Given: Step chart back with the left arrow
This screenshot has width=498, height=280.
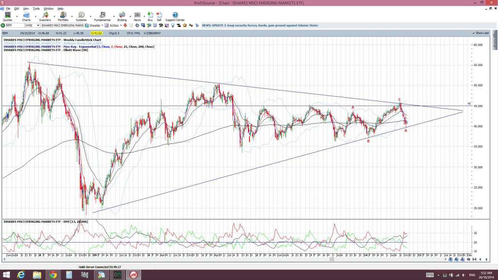Looking at the screenshot, I should click(x=480, y=259).
